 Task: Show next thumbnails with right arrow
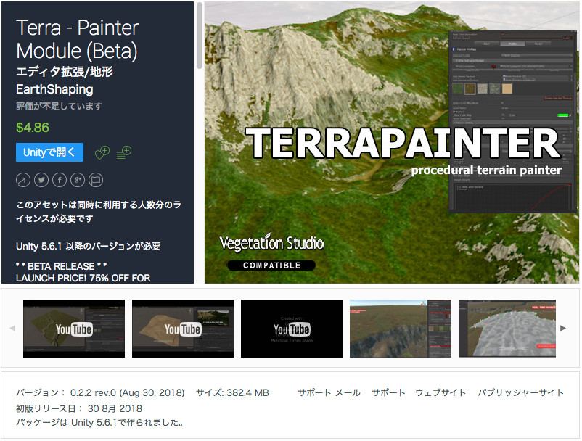click(x=563, y=329)
